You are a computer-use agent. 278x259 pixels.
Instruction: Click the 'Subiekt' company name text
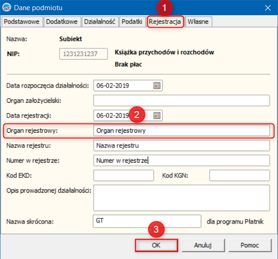pyautogui.click(x=71, y=39)
